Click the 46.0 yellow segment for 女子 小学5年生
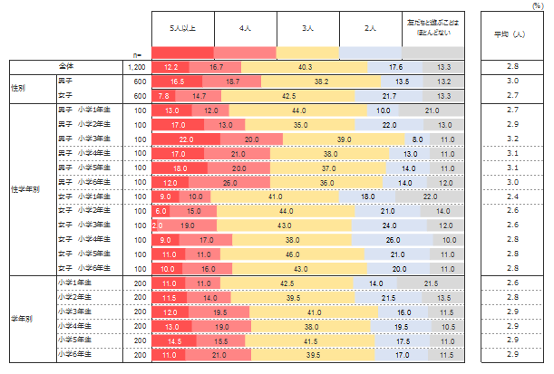 [x=293, y=254]
